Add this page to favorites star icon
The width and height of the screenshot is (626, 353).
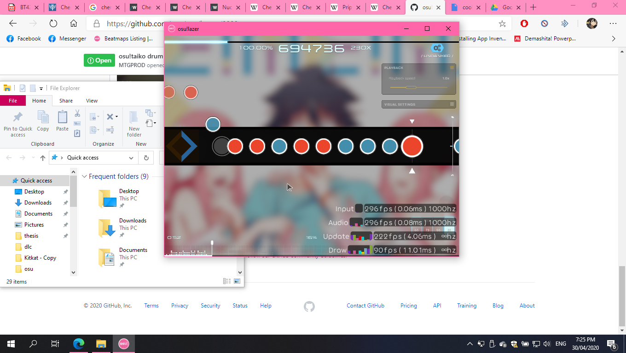[502, 23]
